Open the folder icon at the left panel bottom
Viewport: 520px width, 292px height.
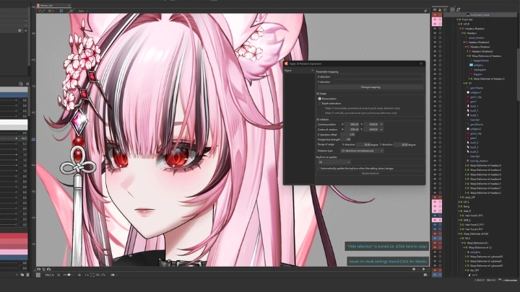(22, 275)
